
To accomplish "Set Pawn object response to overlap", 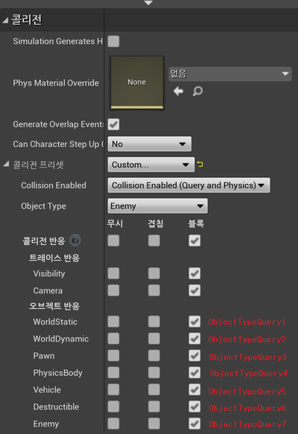I will pyautogui.click(x=154, y=356).
